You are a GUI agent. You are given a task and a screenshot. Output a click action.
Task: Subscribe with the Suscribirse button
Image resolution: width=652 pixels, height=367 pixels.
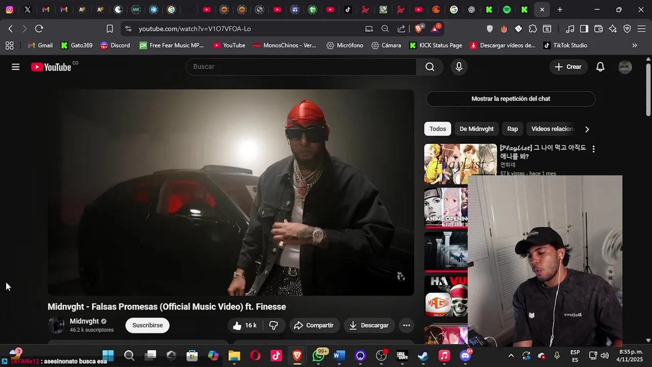(x=148, y=325)
